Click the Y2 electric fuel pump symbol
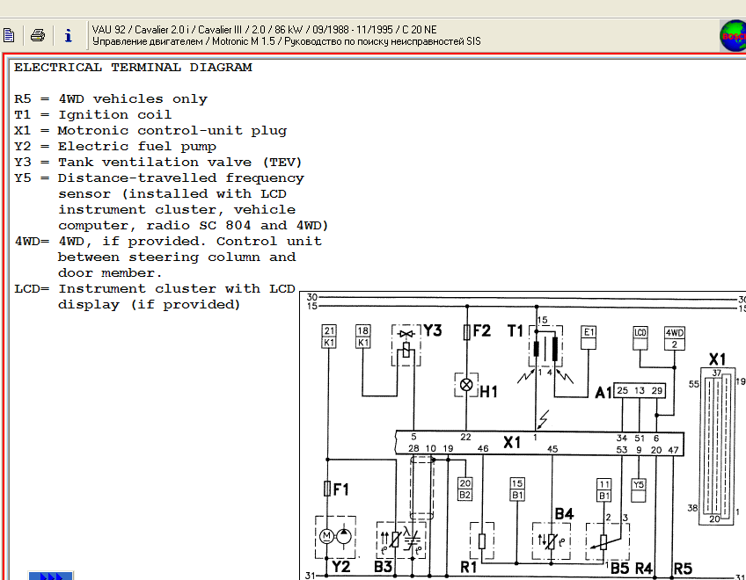The image size is (746, 580). click(335, 537)
